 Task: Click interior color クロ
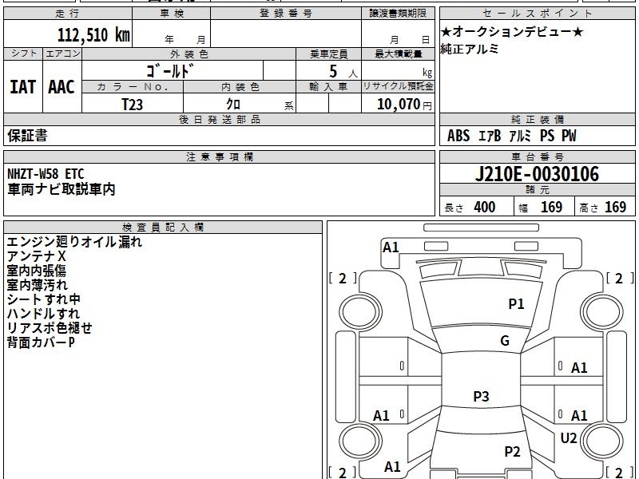pyautogui.click(x=233, y=105)
